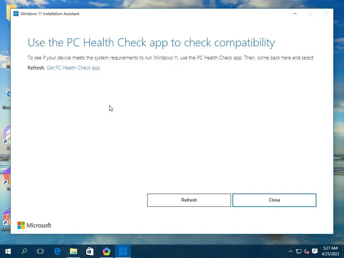Open Microsoft Store from the taskbar

(90, 251)
